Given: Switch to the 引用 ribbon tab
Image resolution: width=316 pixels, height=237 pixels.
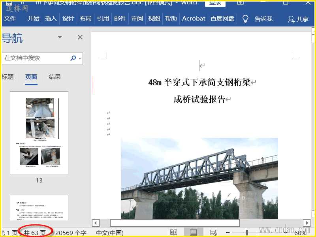Looking at the screenshot, I should click(x=103, y=19).
